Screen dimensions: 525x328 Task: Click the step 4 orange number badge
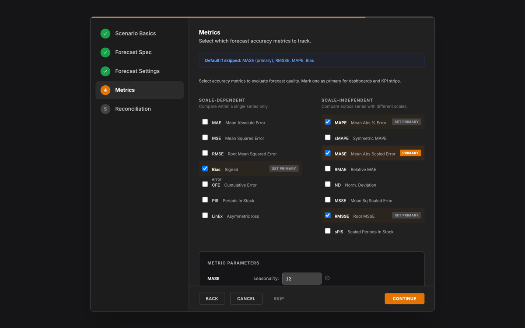105,90
